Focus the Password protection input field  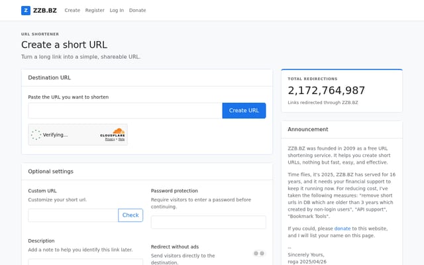[x=209, y=223]
